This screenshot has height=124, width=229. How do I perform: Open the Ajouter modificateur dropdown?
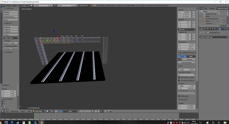pos(213,37)
